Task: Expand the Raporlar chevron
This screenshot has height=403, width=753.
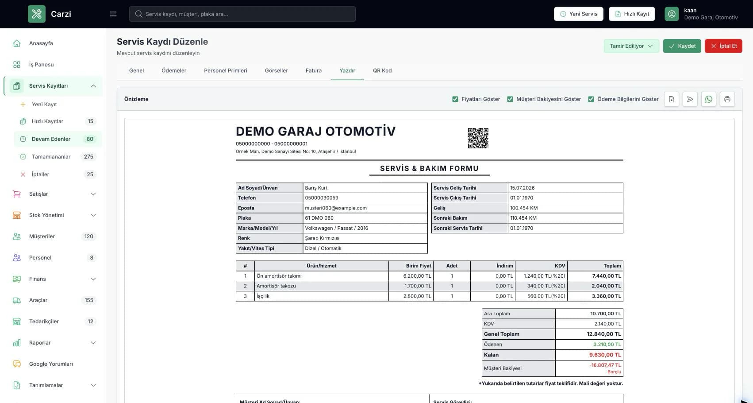Action: (x=93, y=343)
